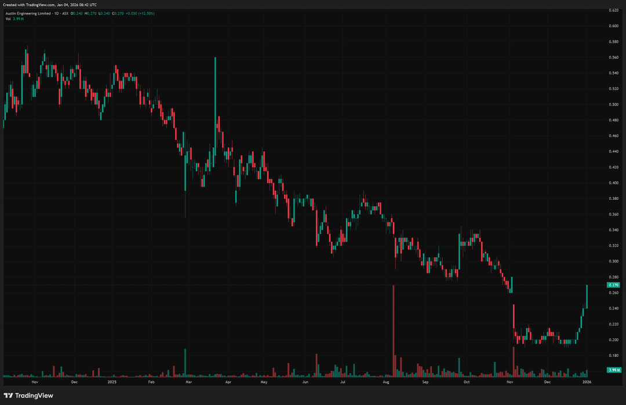Select the 2026 label on the time axis
626x405 pixels.
tap(587, 382)
